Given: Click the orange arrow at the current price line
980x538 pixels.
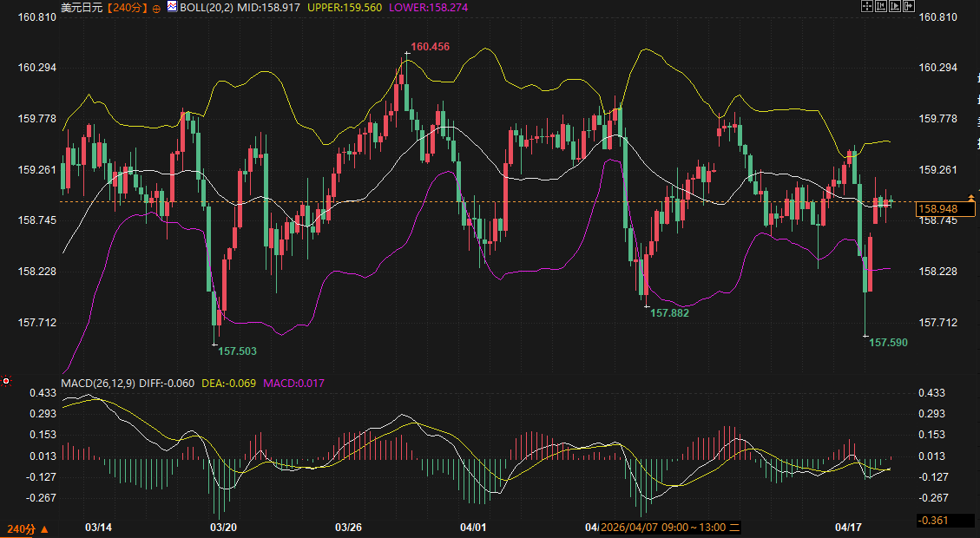Looking at the screenshot, I should (970, 200).
